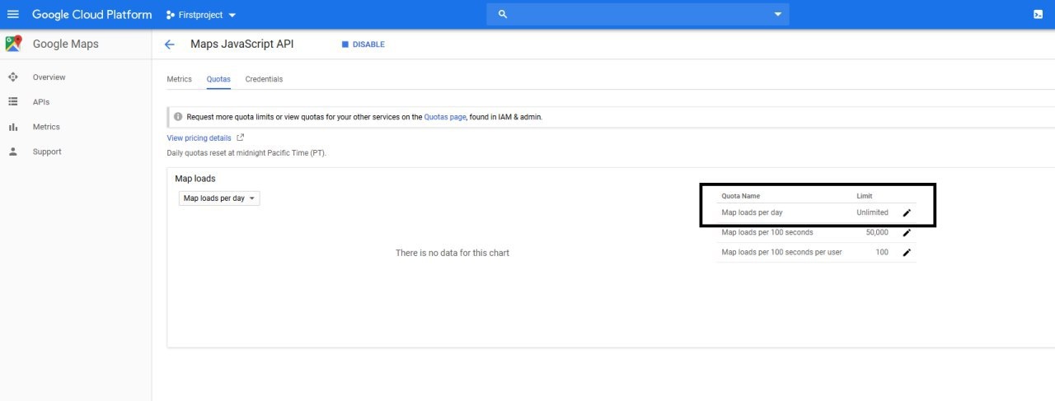1055x401 pixels.
Task: Click the Limit column header
Action: pos(865,196)
